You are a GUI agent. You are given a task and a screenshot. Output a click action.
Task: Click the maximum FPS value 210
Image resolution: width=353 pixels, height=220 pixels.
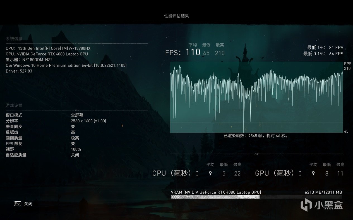tap(220, 53)
